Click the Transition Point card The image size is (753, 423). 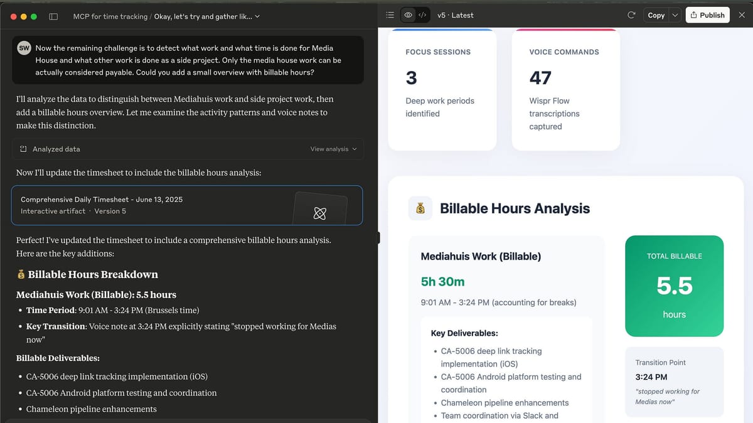(x=674, y=382)
